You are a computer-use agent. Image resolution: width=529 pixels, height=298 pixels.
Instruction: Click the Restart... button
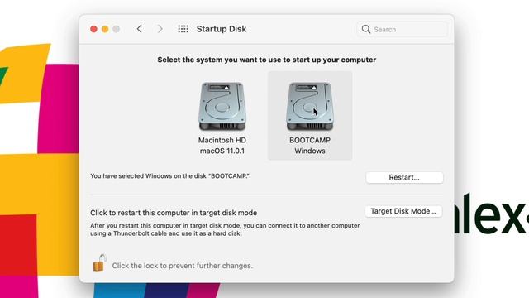tap(404, 177)
